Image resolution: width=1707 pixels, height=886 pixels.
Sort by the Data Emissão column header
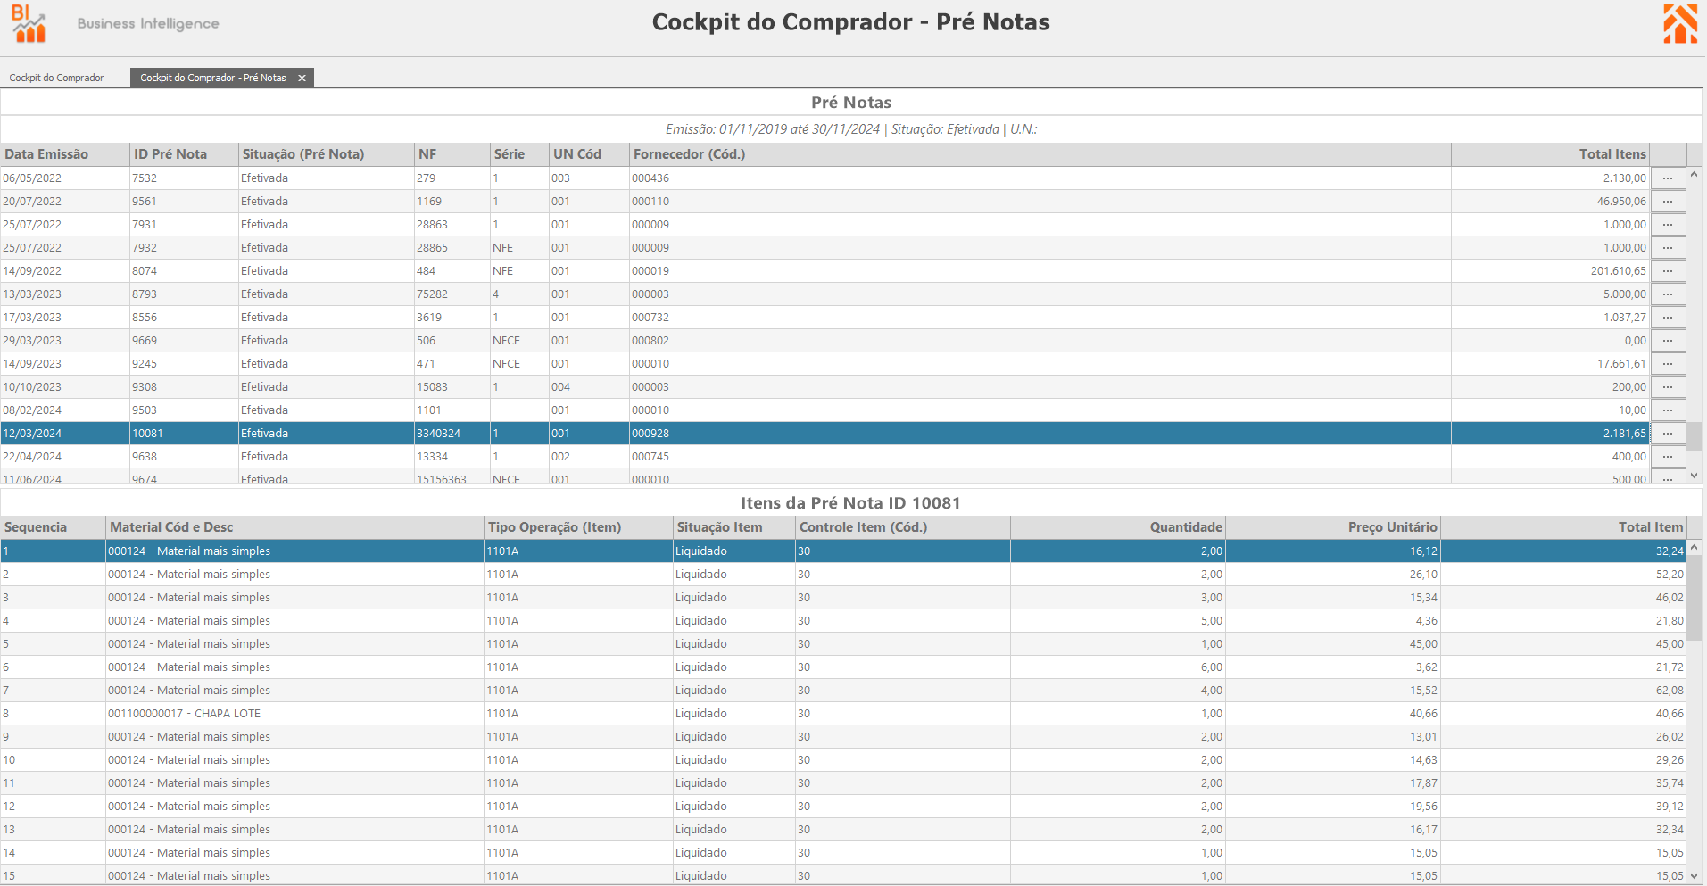coord(65,154)
